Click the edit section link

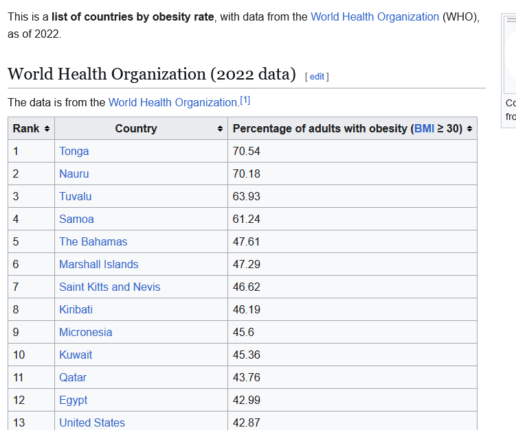tap(317, 77)
